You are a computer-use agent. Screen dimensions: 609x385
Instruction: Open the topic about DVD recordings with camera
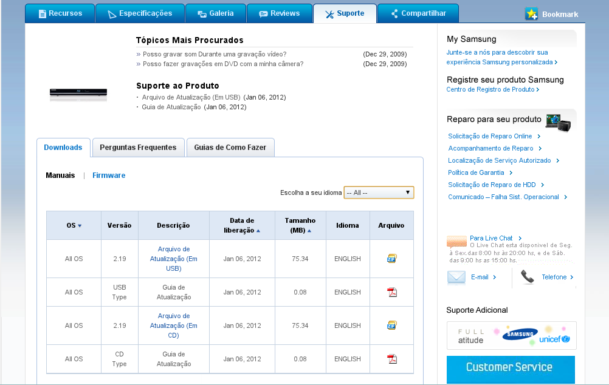pyautogui.click(x=223, y=64)
